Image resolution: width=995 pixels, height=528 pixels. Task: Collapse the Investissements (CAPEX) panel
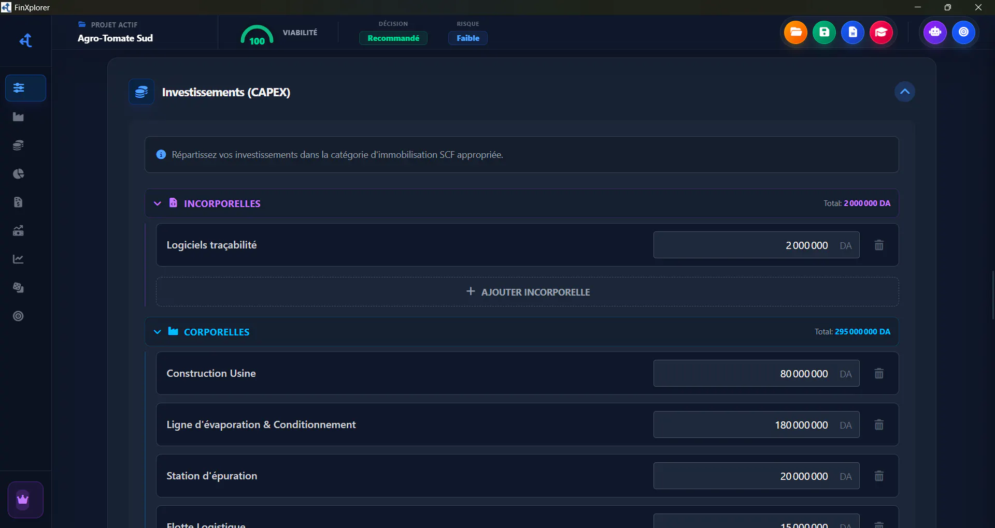[904, 92]
